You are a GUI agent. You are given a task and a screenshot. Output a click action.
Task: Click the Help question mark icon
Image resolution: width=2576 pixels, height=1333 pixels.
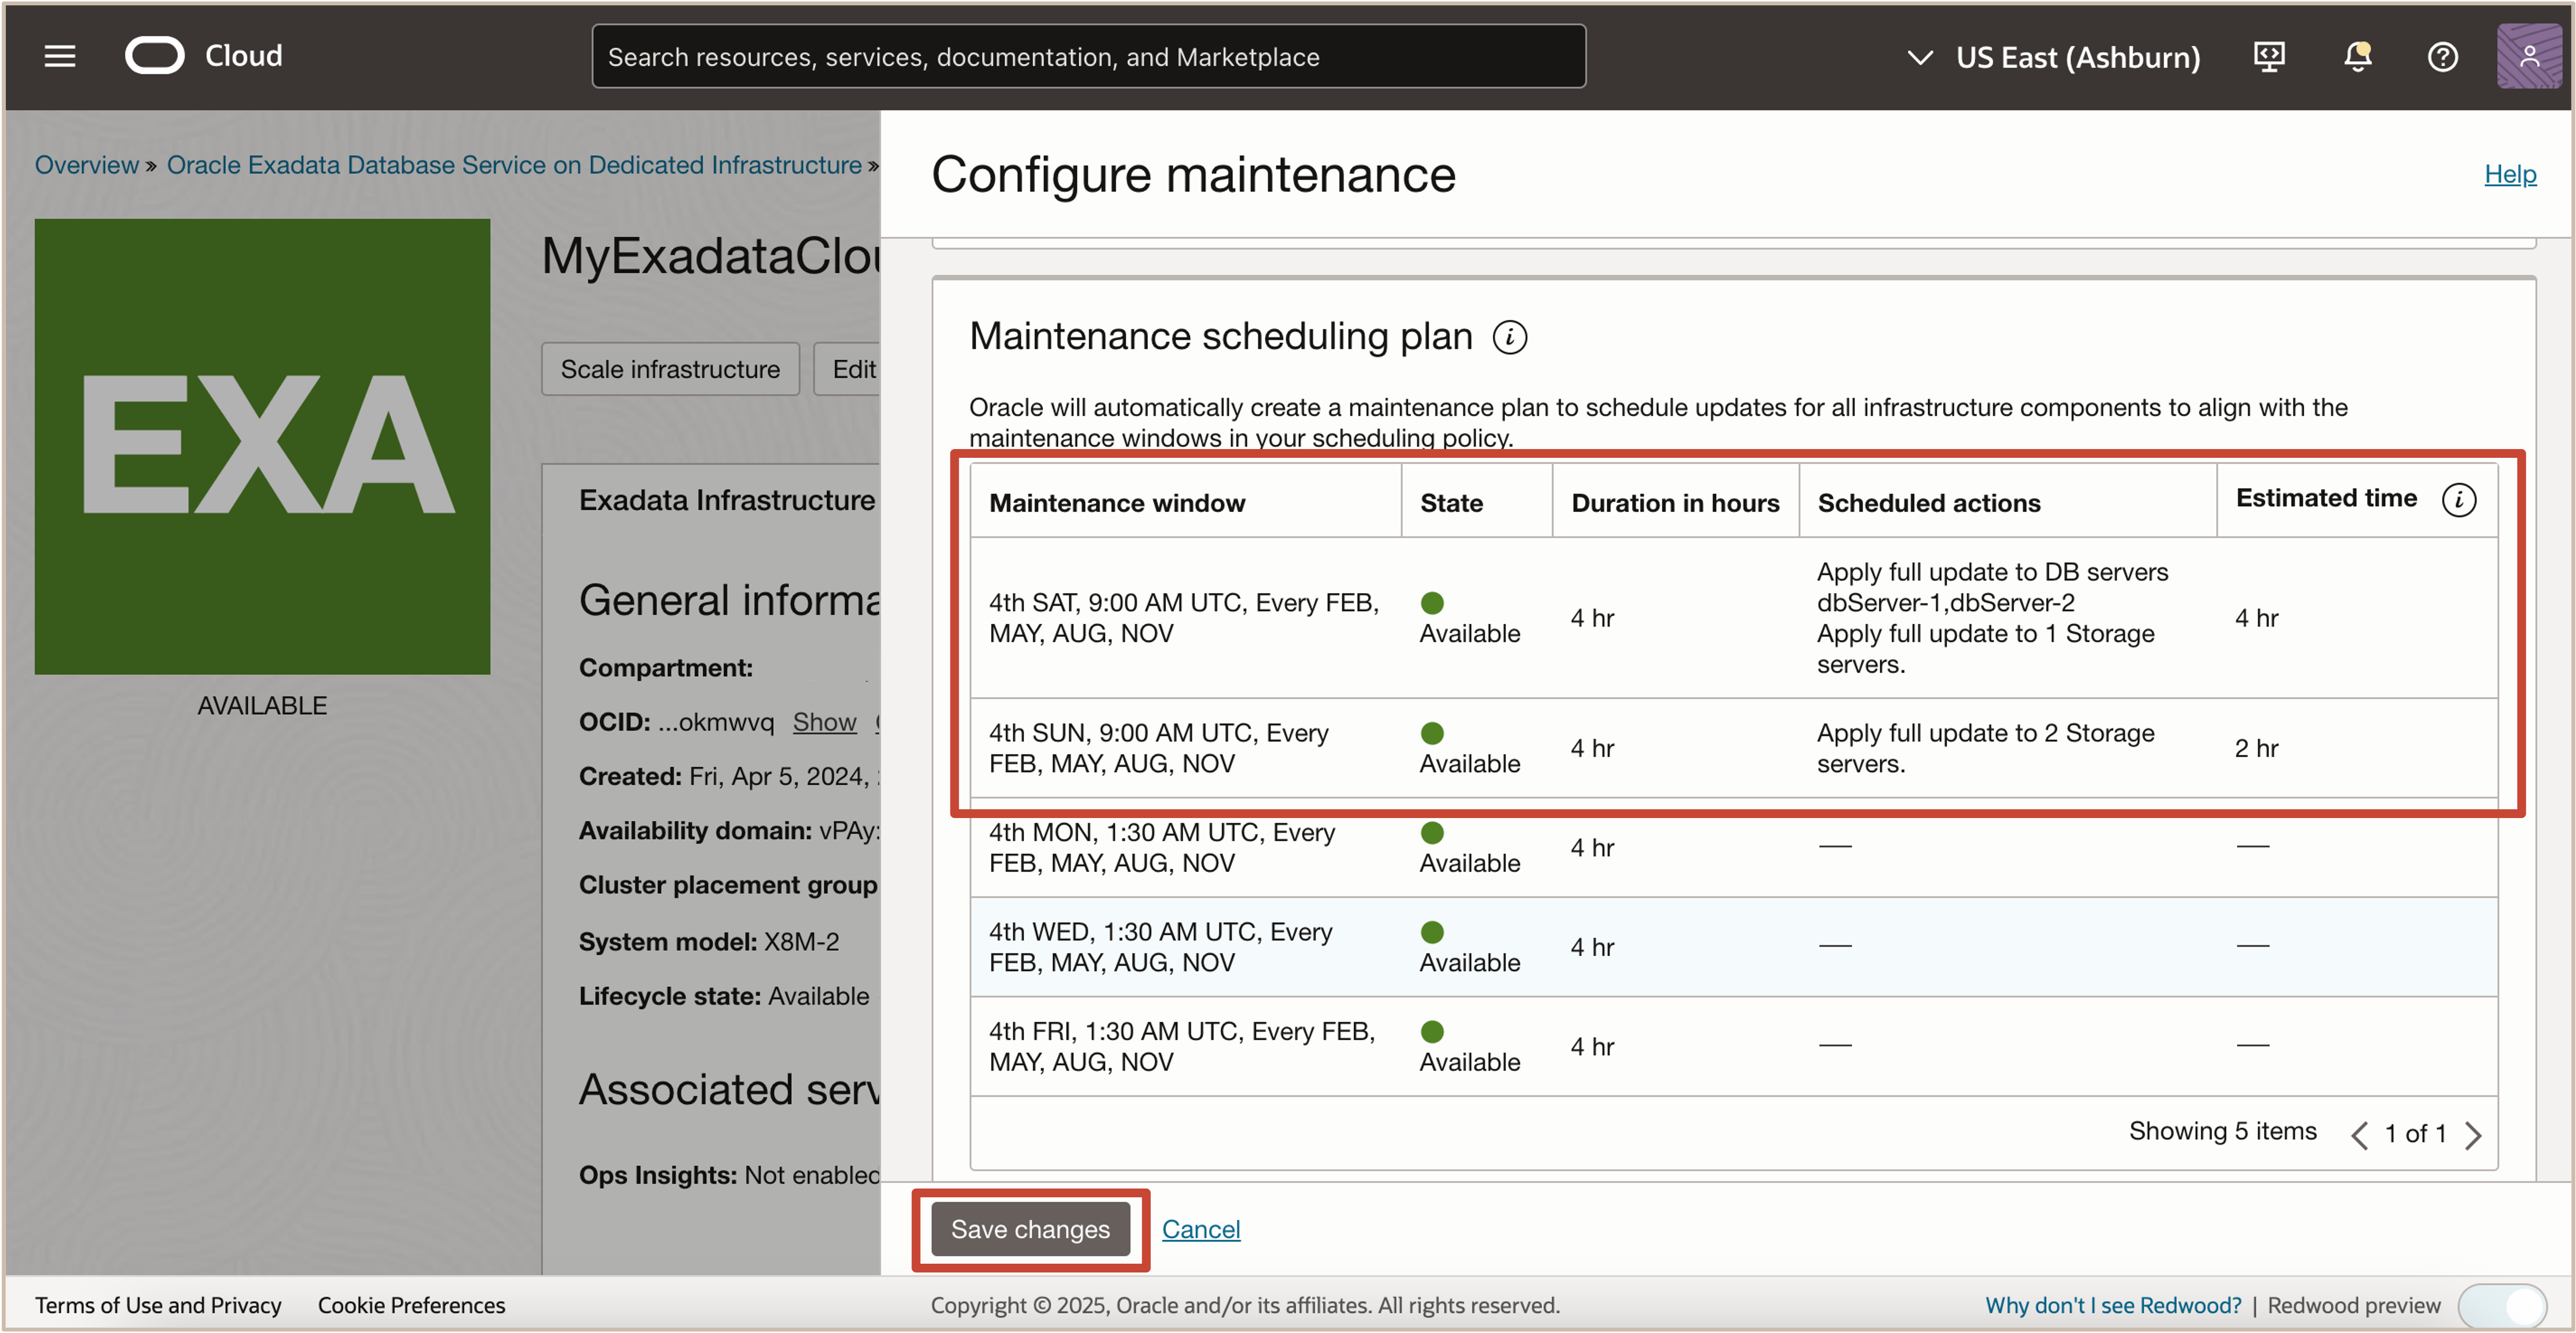coord(2443,57)
